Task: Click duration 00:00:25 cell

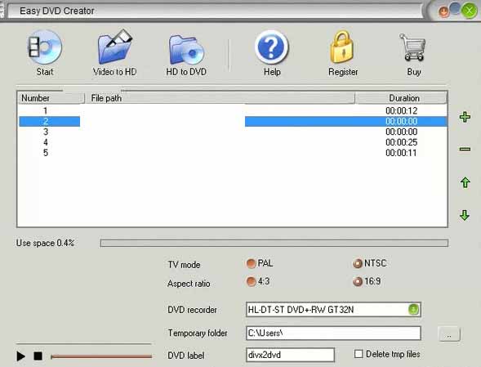Action: [x=401, y=142]
